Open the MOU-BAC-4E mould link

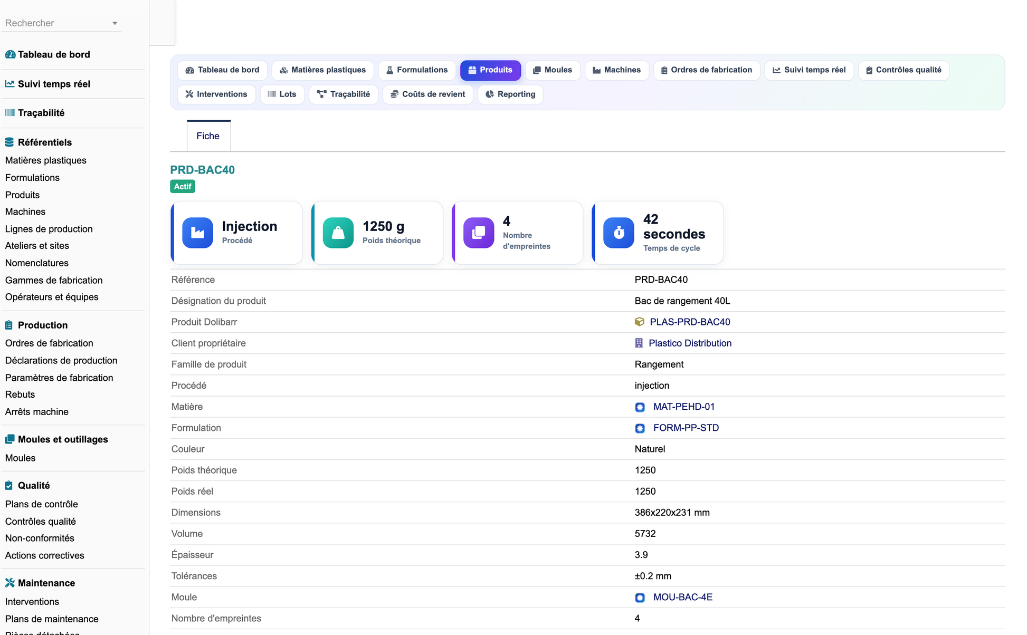pyautogui.click(x=683, y=597)
